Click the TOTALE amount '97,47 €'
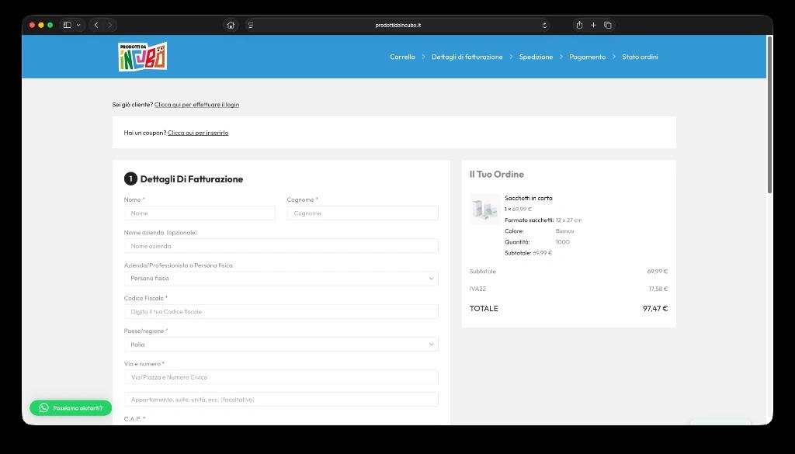This screenshot has width=795, height=454. (x=655, y=309)
